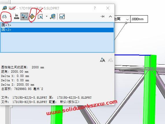
Task: Click the Measure tool title icon
Action: click(x=5, y=8)
